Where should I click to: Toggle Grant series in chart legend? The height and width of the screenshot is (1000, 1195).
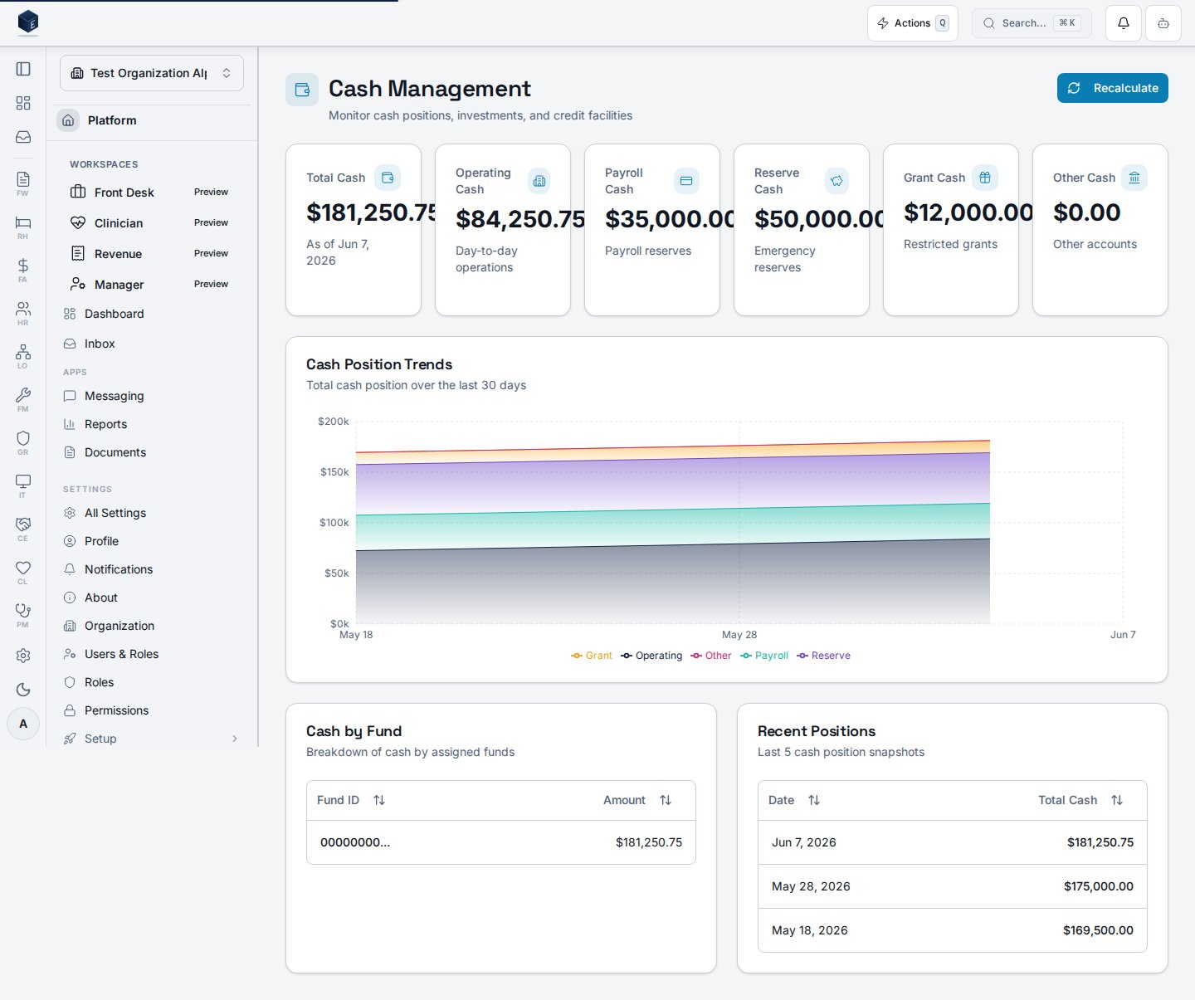click(592, 656)
